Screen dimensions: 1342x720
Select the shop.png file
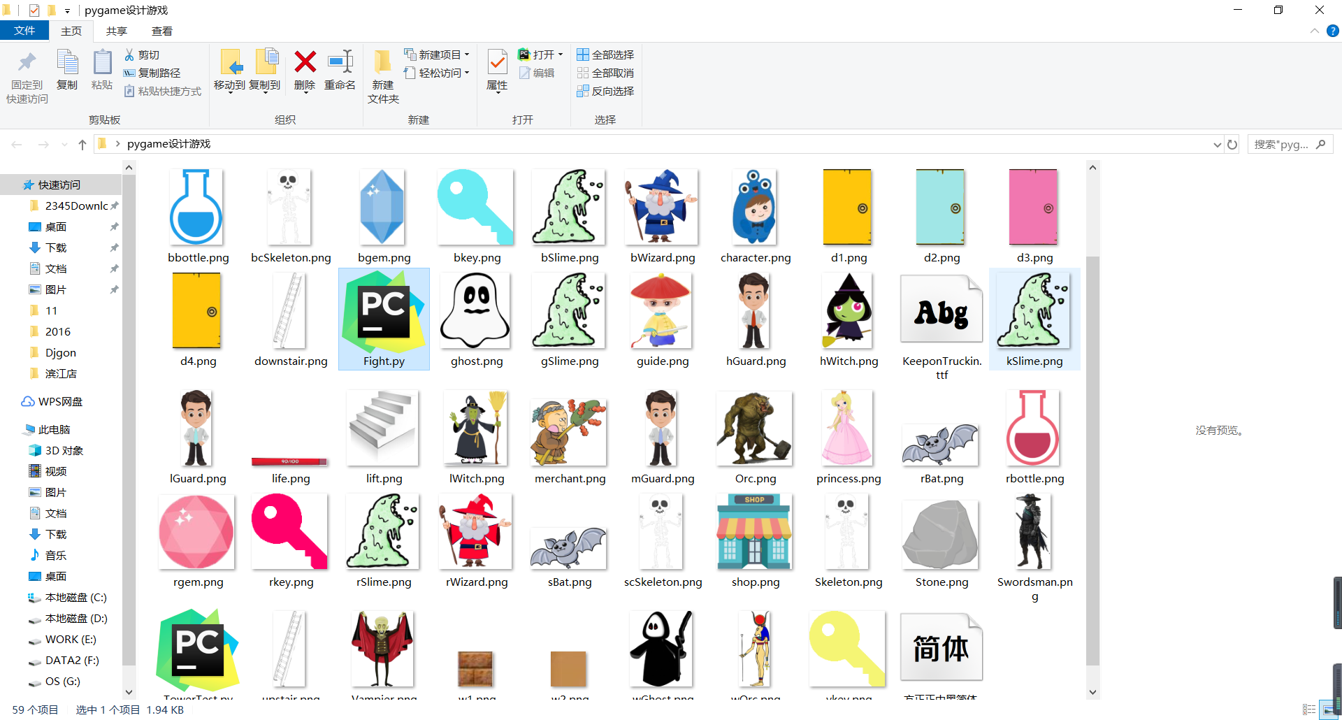tap(756, 540)
